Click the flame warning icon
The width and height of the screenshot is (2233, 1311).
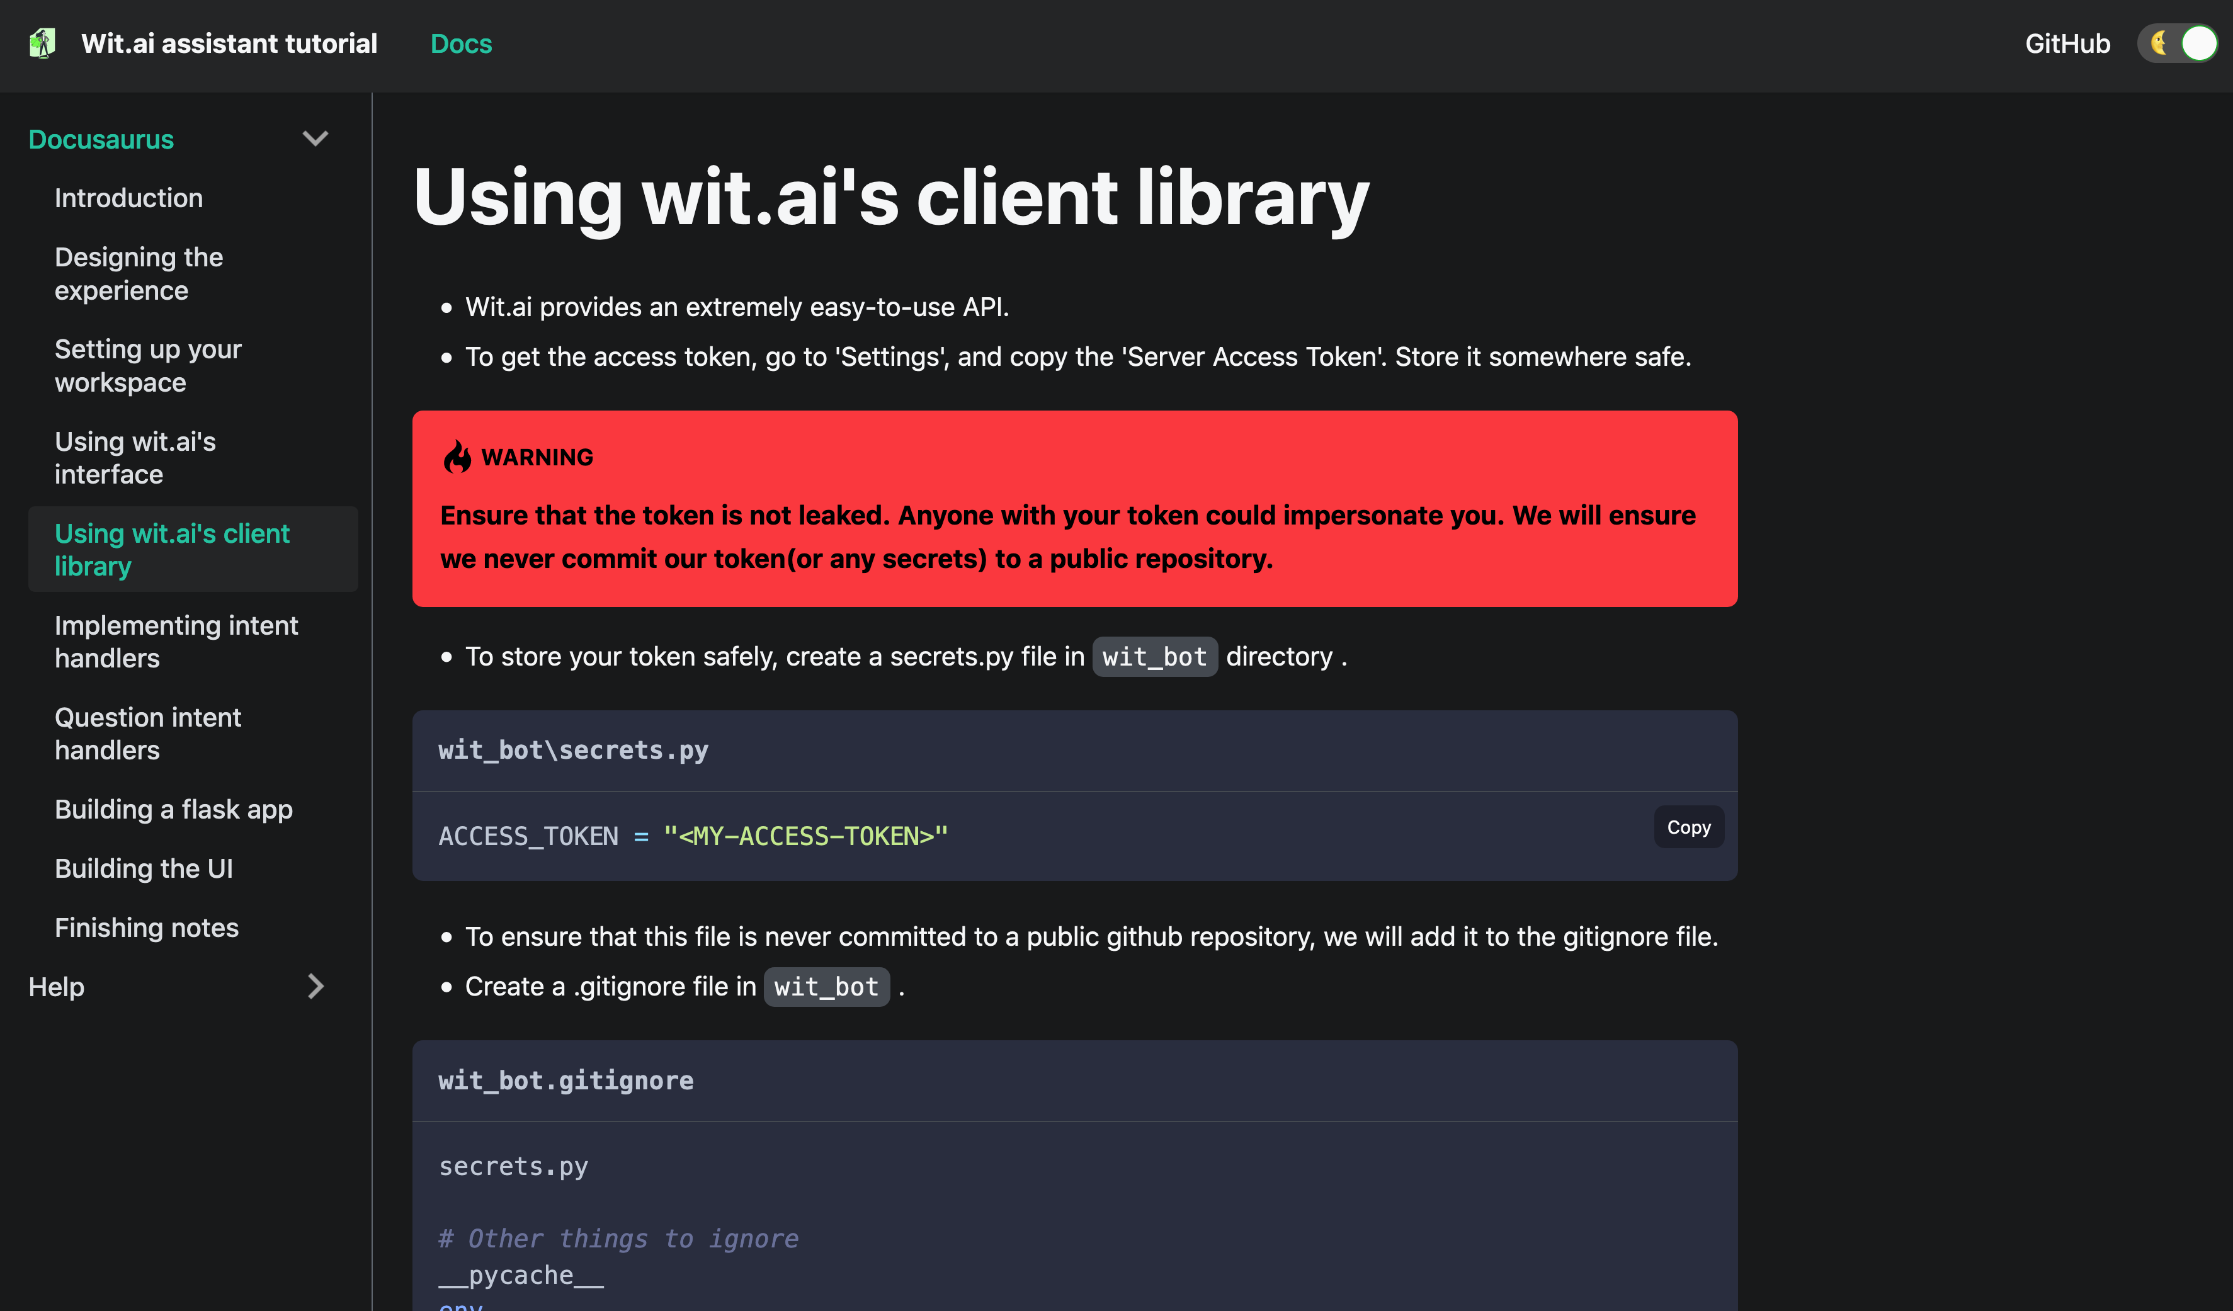(457, 457)
